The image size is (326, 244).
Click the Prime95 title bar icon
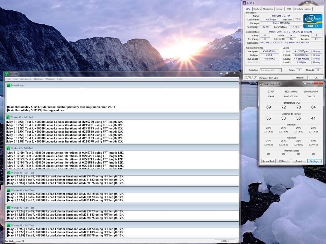pyautogui.click(x=6, y=73)
